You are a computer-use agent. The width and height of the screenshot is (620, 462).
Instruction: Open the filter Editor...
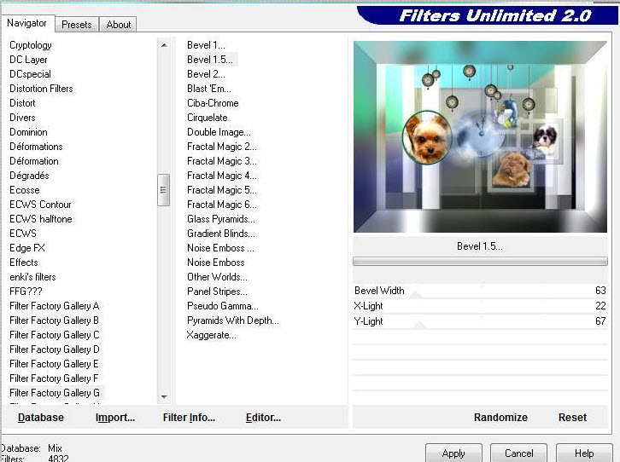(263, 418)
